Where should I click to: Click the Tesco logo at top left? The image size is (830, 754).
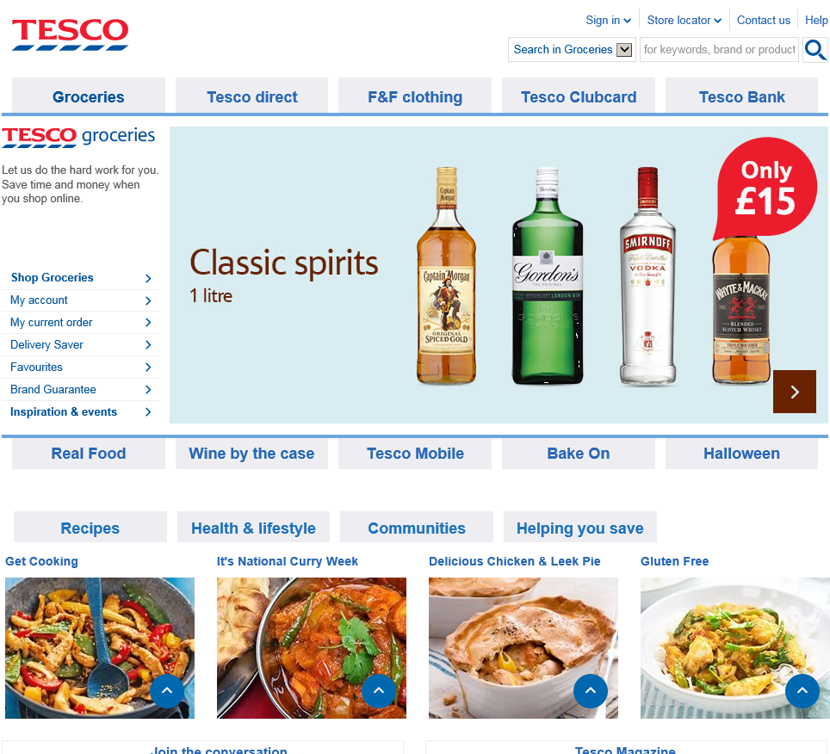70,34
